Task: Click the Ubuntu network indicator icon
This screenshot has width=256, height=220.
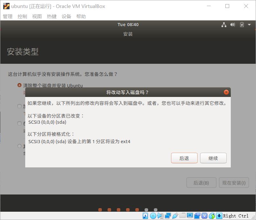Action: 224,25
